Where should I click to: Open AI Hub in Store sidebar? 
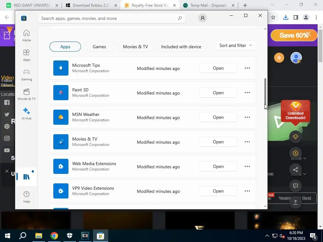pyautogui.click(x=26, y=113)
